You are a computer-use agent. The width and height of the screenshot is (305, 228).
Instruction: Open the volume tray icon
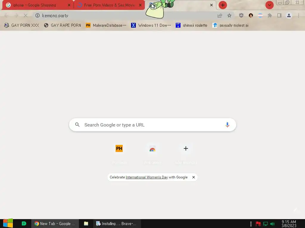point(272,224)
